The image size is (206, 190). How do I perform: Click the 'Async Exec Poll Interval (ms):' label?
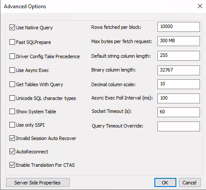pos(122,98)
